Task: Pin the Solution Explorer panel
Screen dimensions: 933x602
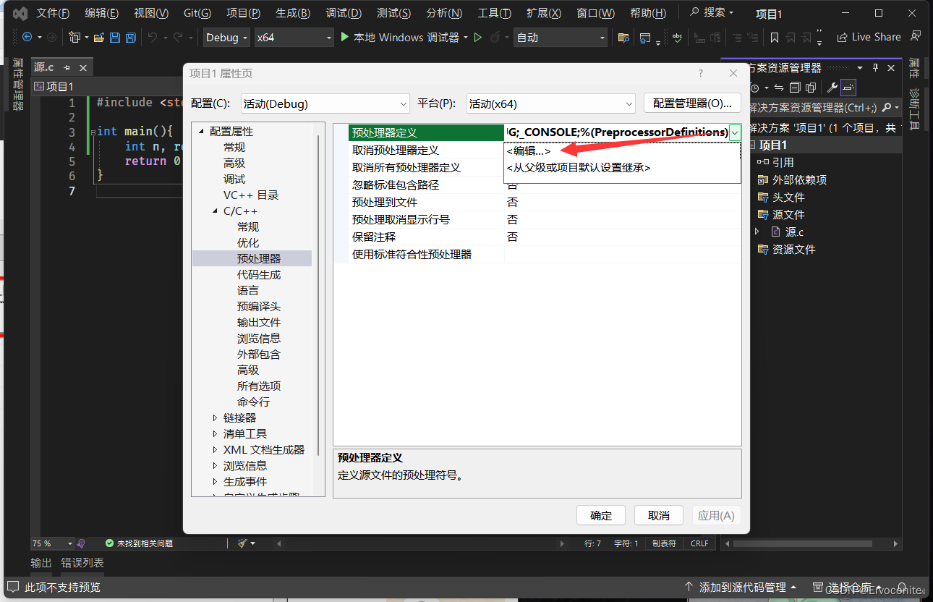Action: (875, 67)
